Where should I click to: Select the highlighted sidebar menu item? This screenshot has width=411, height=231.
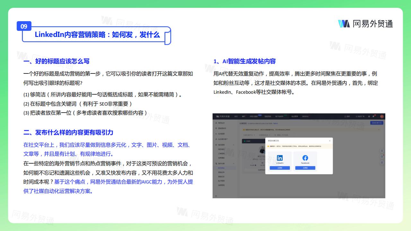click(224, 168)
